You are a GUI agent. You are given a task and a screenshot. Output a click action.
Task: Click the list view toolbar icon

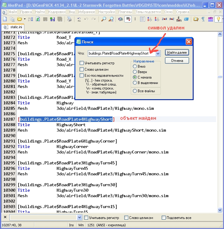(x=142, y=19)
